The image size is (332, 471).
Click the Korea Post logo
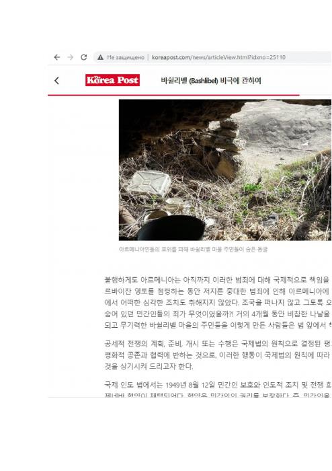tap(112, 80)
